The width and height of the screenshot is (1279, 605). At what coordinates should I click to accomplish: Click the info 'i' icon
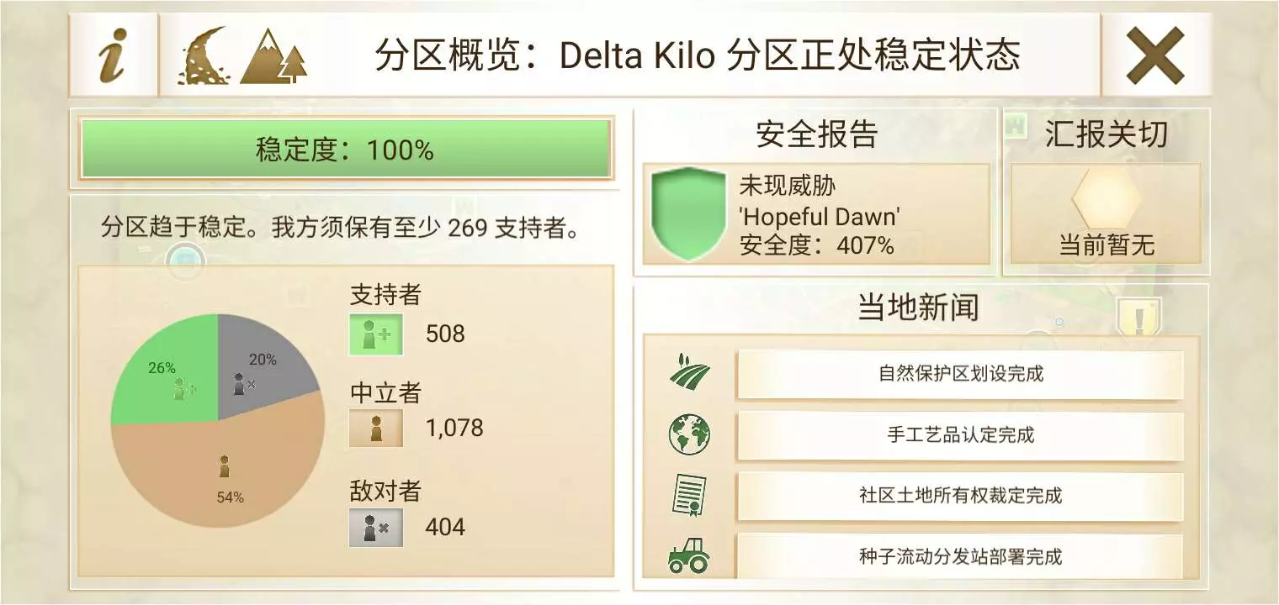(113, 55)
